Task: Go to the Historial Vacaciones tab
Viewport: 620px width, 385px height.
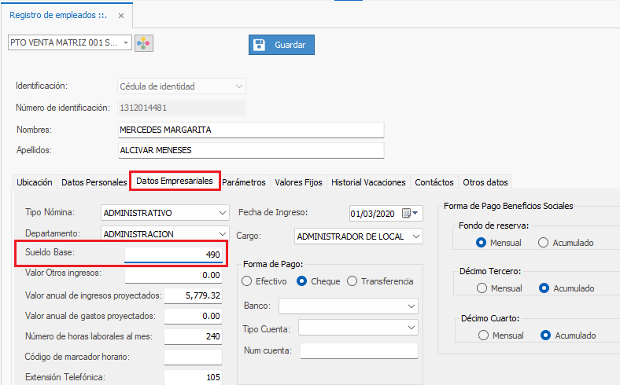Action: 368,182
